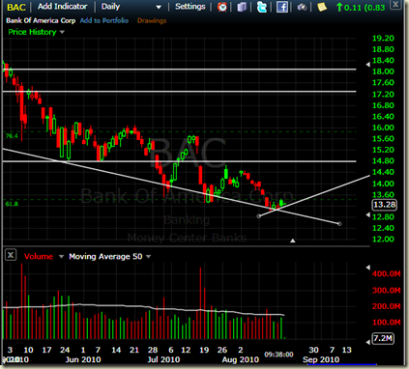
Task: Expand the Price History dropdown arrow
Action: (x=62, y=32)
